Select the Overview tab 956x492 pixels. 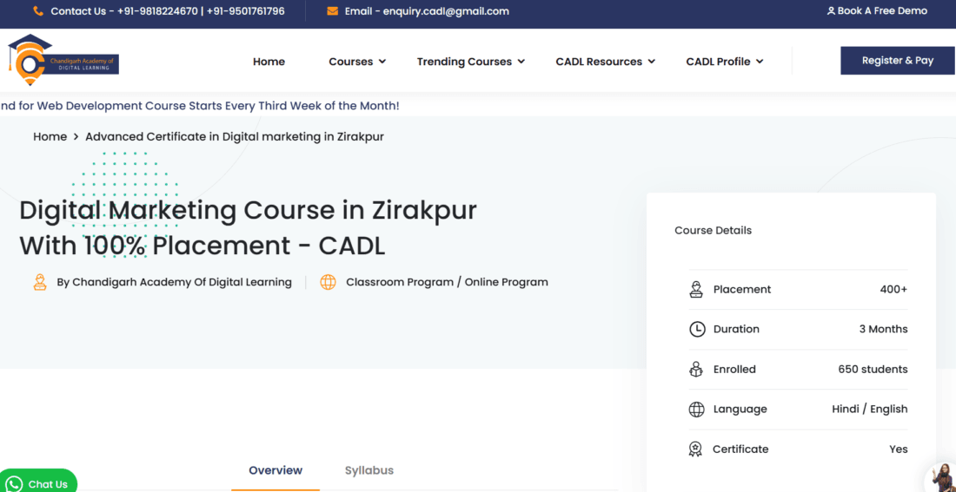pos(276,470)
